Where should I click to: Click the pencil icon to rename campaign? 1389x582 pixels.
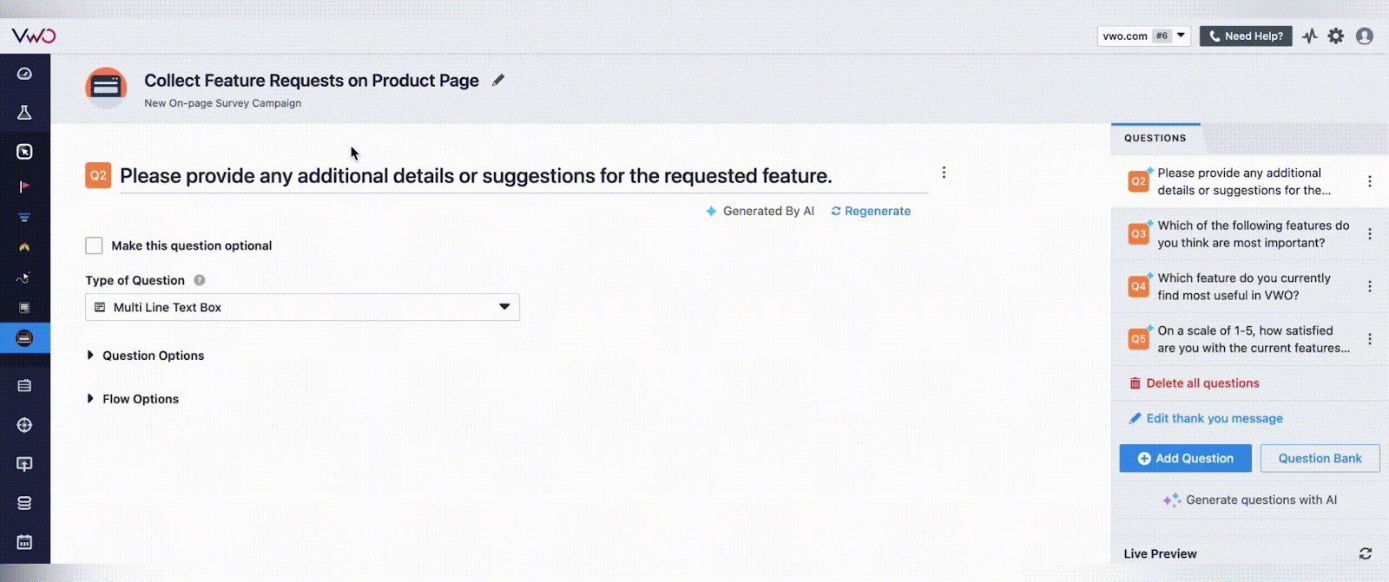click(498, 80)
